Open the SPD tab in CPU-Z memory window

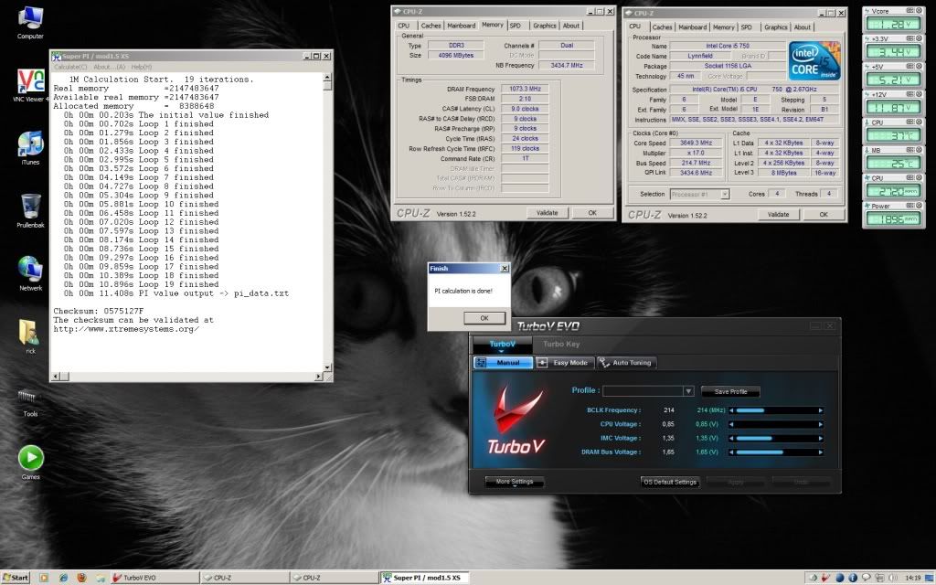tap(516, 26)
